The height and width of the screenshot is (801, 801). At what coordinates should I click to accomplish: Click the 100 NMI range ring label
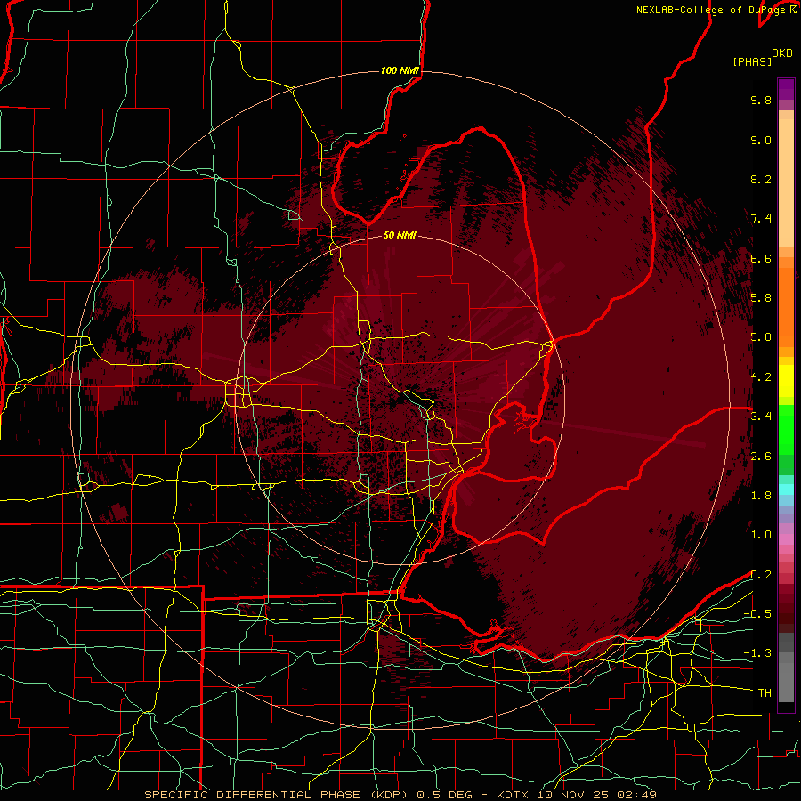point(400,70)
